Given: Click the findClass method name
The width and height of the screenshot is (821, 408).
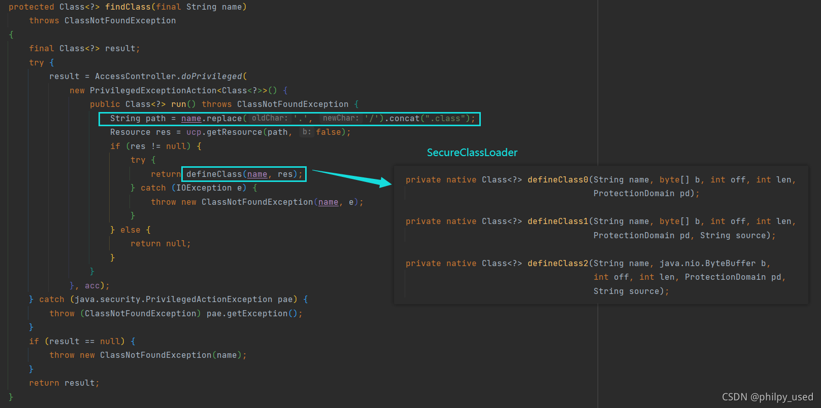Looking at the screenshot, I should [x=127, y=7].
